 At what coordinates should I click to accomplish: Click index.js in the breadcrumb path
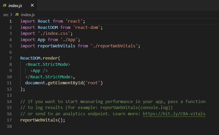tap(28, 15)
